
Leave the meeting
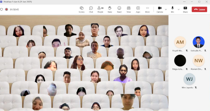(199, 9)
